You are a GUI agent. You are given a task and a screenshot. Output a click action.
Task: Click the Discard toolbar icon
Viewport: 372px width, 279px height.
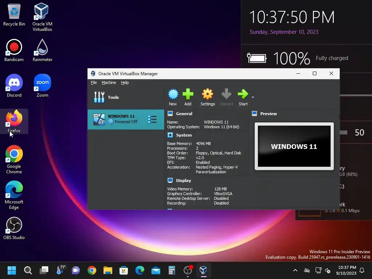coord(226,97)
